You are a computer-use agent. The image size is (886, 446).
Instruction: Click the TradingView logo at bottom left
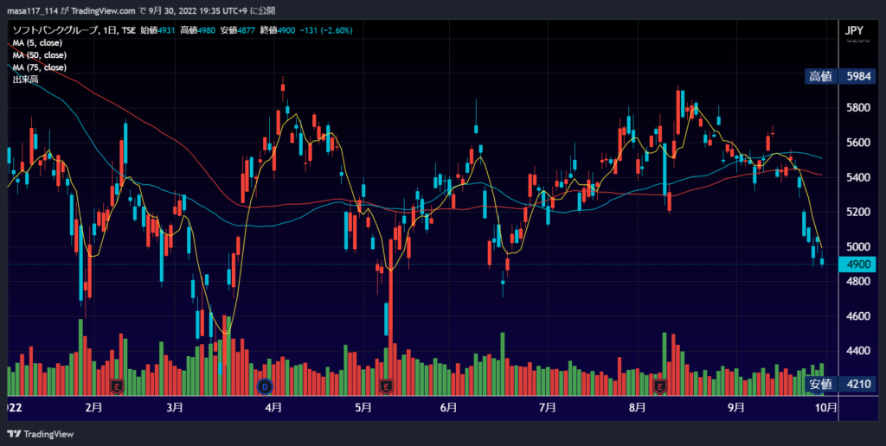[40, 434]
